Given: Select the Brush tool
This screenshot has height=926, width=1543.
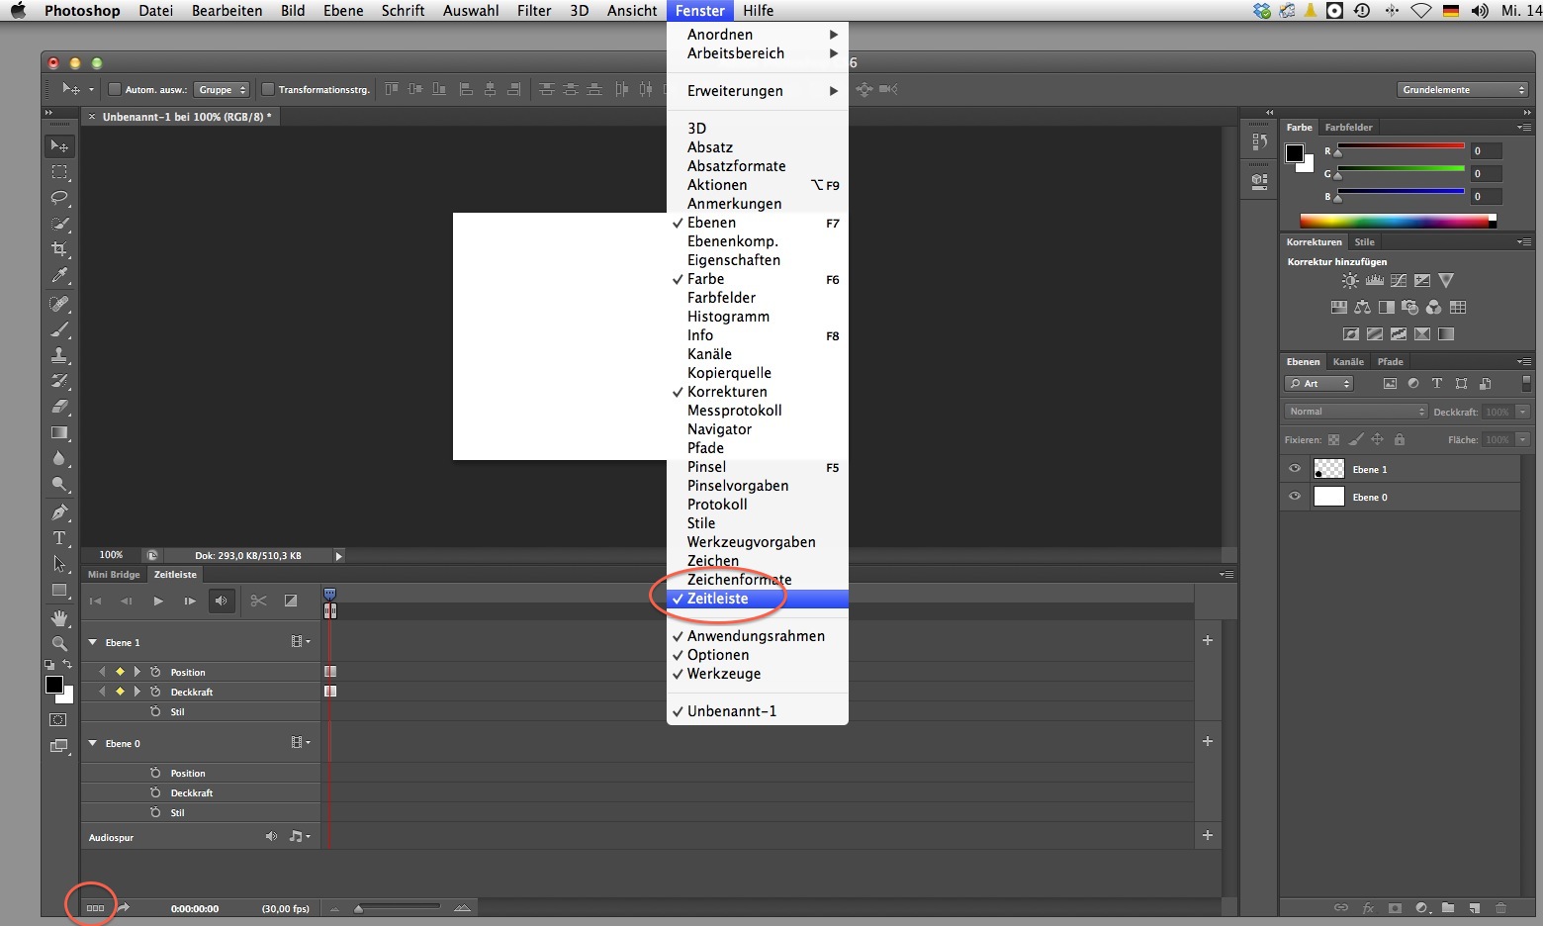Looking at the screenshot, I should 59,329.
